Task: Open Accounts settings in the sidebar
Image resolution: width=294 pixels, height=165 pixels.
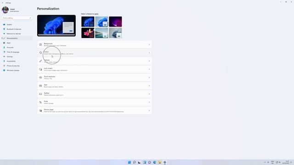Action: click(17, 47)
